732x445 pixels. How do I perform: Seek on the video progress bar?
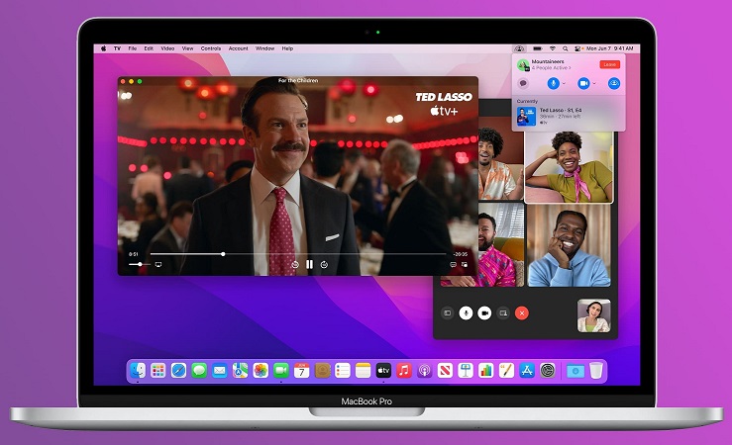coord(298,254)
